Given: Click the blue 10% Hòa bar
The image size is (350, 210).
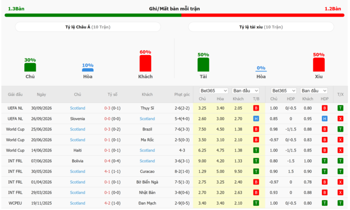Looking at the screenshot, I should [x=88, y=70].
